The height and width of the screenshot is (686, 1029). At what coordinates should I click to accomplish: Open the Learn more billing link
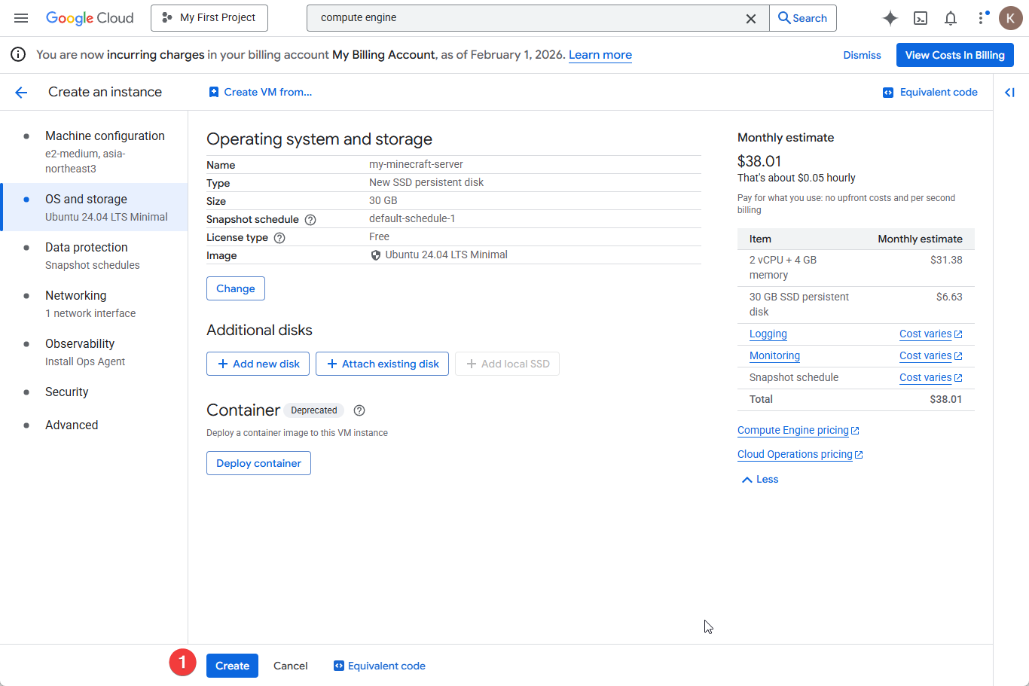click(x=600, y=54)
